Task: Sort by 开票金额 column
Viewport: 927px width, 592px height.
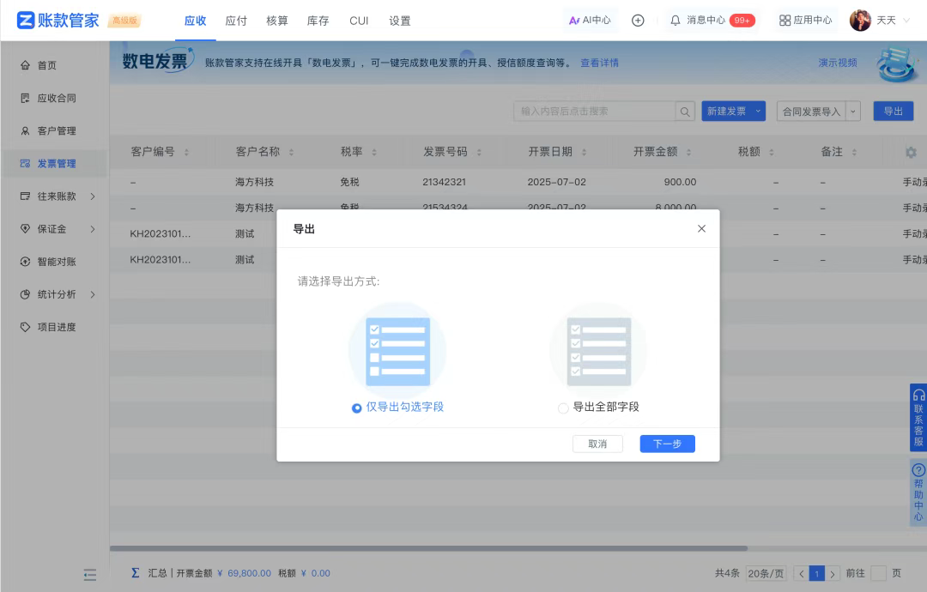Action: (x=688, y=153)
